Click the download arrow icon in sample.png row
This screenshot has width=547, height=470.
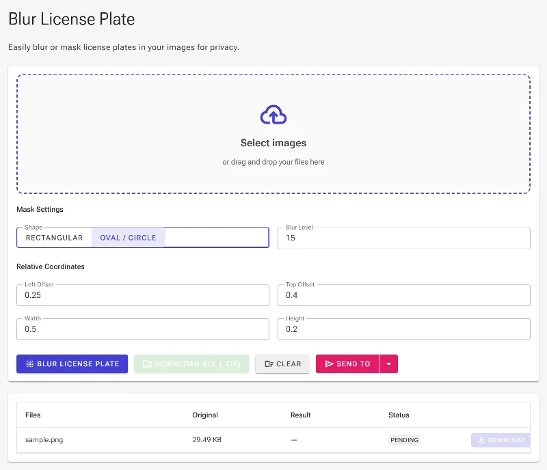click(x=481, y=440)
